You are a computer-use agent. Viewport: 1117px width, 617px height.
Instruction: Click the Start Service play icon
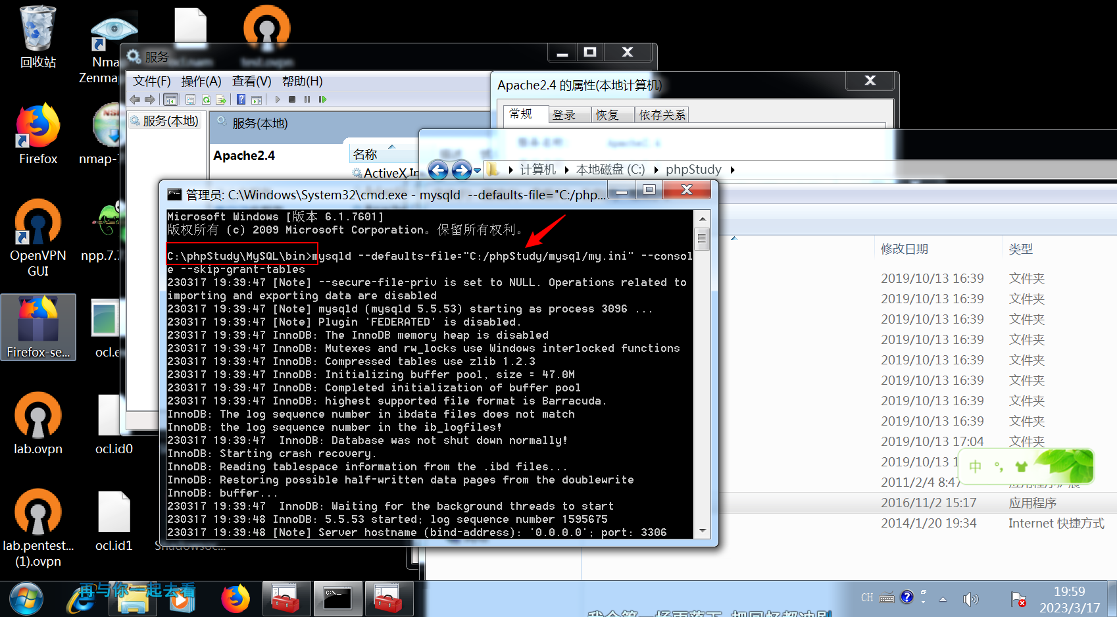(x=278, y=99)
